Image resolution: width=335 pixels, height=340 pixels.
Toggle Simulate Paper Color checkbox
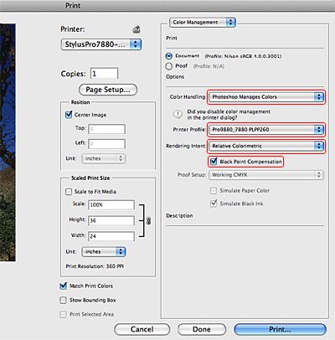pos(214,191)
